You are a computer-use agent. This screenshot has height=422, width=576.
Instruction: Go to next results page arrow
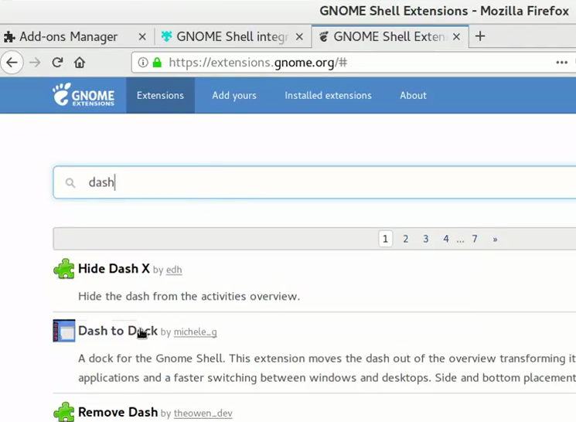495,239
